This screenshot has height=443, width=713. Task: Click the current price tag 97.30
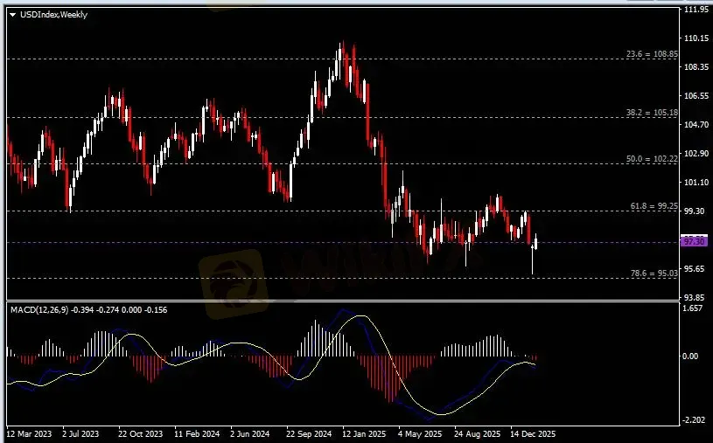pos(694,241)
